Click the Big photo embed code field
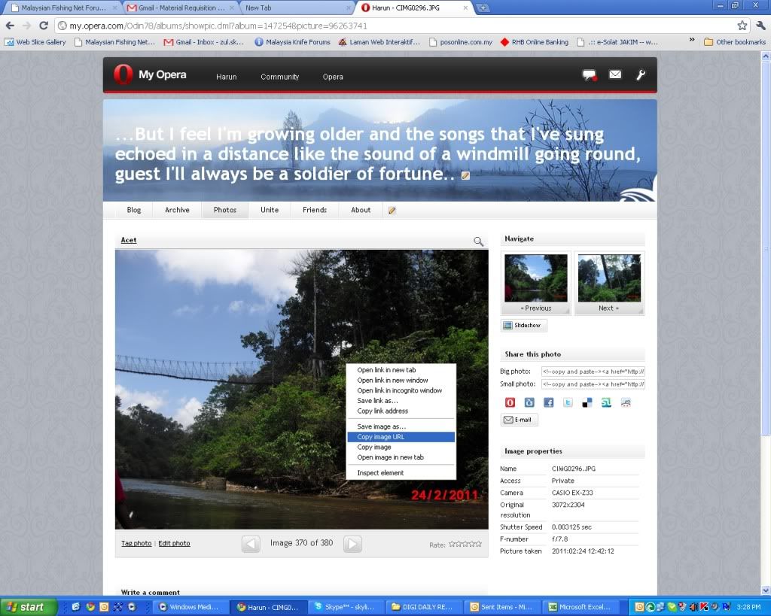The width and height of the screenshot is (771, 616). click(593, 372)
